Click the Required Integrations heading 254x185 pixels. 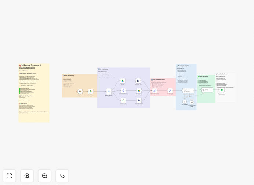26,96
